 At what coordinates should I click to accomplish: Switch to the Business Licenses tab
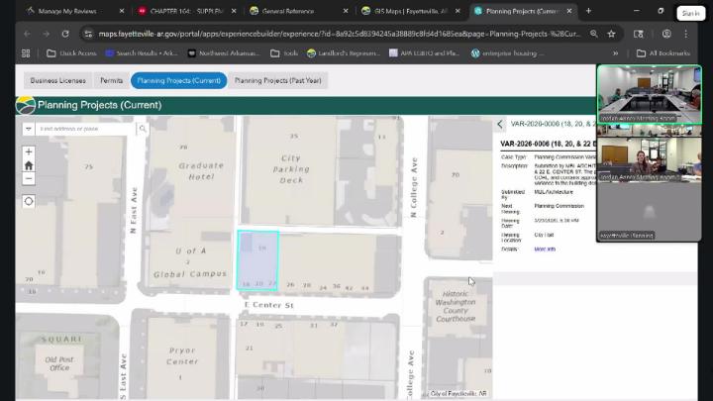coord(58,81)
